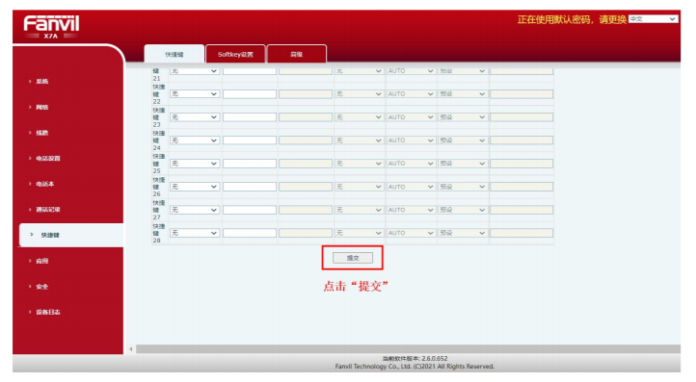Open 设备日志 in the sidebar
Screen dimensions: 696x382
coord(48,312)
